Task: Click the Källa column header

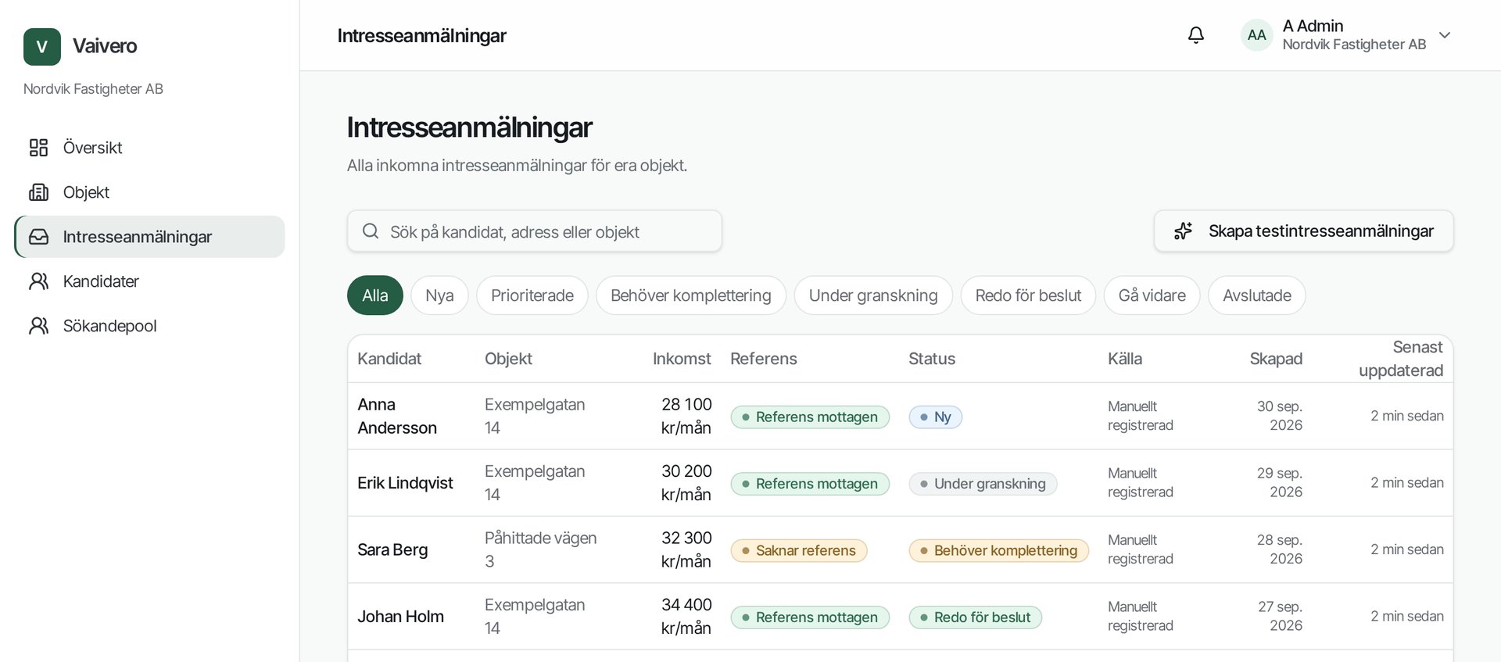Action: coord(1125,359)
